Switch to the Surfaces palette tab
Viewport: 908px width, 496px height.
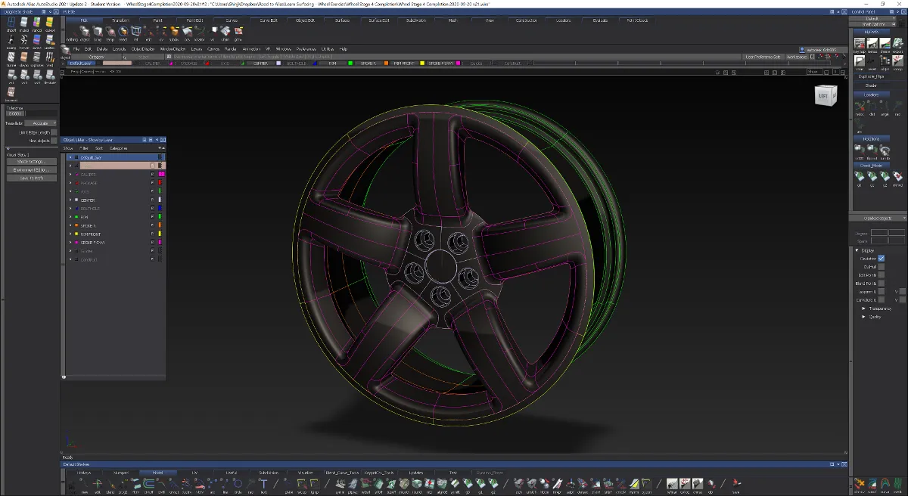click(x=342, y=20)
